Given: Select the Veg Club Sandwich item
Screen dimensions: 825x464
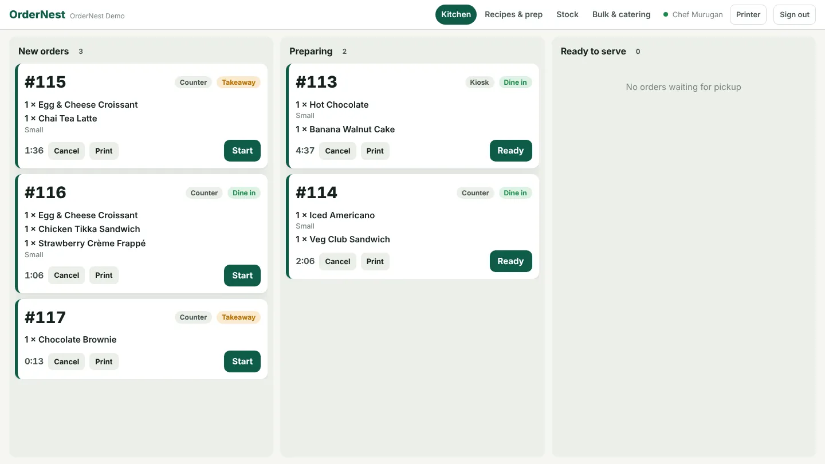Looking at the screenshot, I should pos(343,239).
